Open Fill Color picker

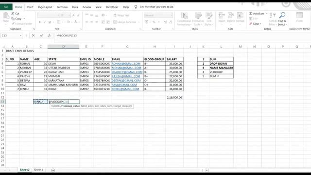(x=68, y=22)
